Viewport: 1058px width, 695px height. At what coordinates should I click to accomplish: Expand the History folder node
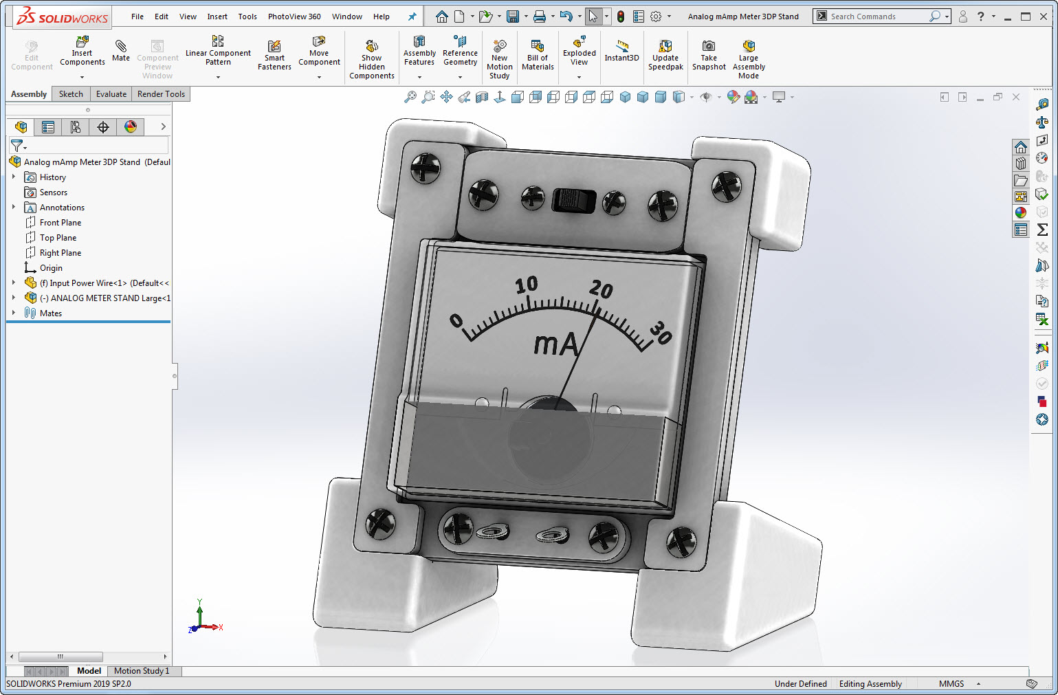coord(13,177)
